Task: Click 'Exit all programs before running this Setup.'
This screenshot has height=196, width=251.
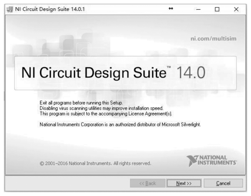Action: [81, 103]
